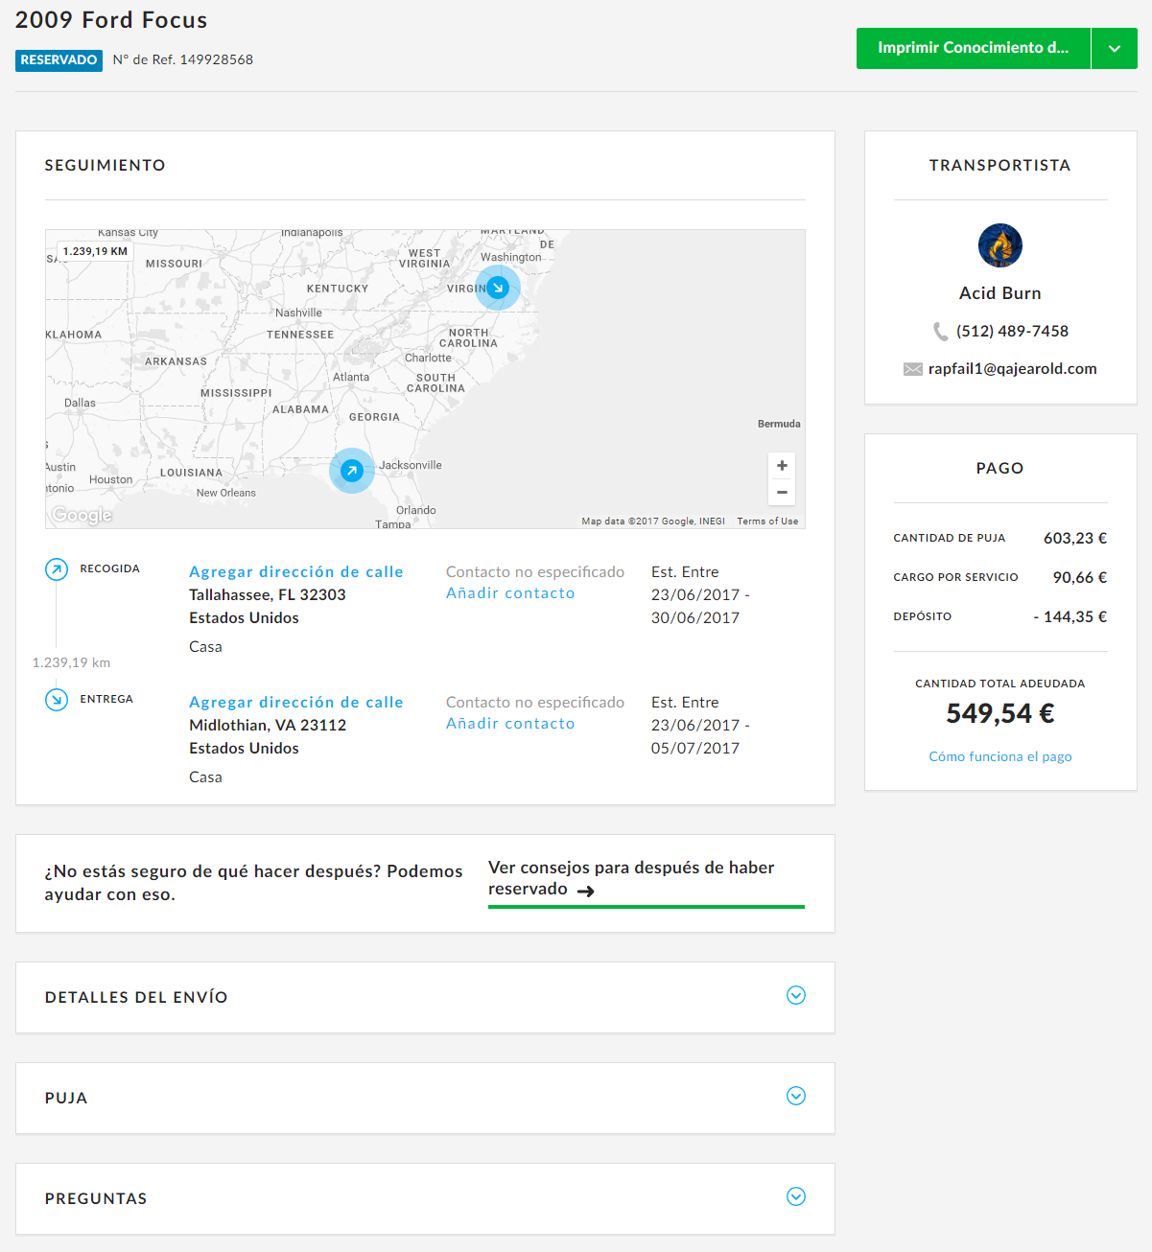Click the delivery marker in Virginia on map
Viewport: 1152px width, 1252px height.
point(498,288)
